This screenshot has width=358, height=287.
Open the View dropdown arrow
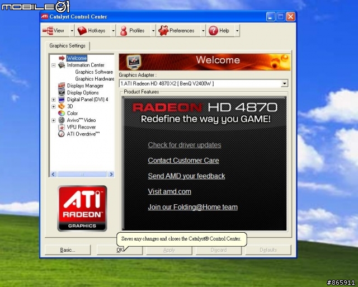click(x=72, y=31)
